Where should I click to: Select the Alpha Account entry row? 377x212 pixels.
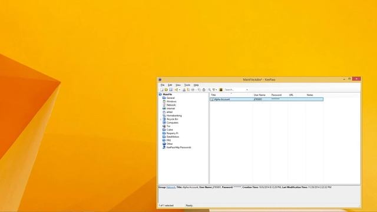(267, 100)
